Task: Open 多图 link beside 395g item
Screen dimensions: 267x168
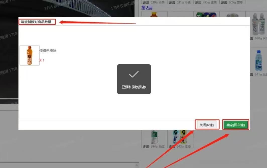Action: [198, 2]
